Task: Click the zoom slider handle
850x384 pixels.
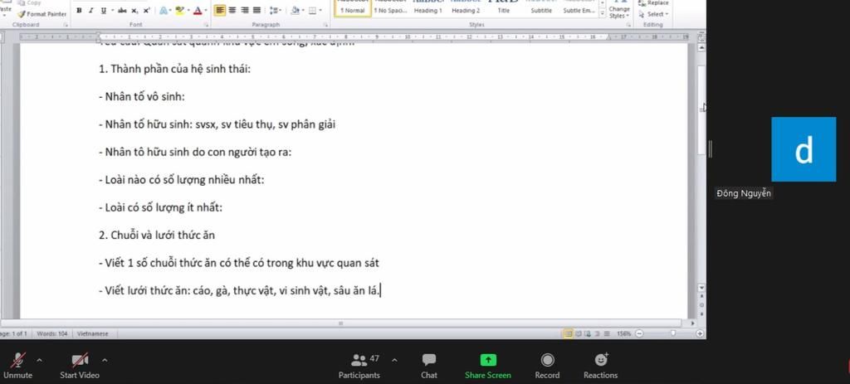Action: [673, 333]
